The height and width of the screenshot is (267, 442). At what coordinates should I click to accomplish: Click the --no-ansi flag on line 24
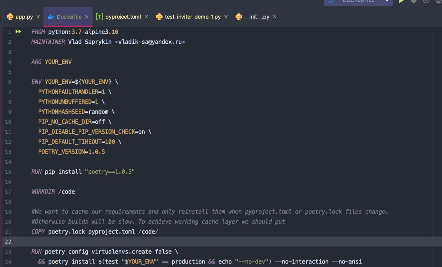point(347,261)
